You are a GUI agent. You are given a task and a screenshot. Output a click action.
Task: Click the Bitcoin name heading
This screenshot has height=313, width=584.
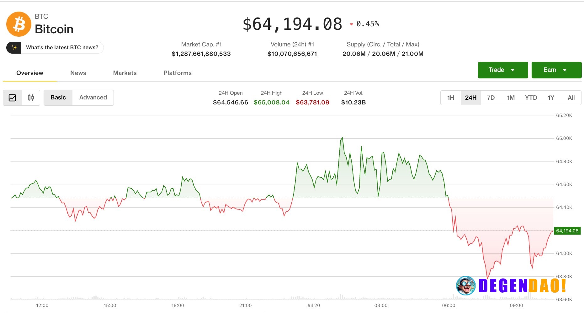click(x=54, y=29)
